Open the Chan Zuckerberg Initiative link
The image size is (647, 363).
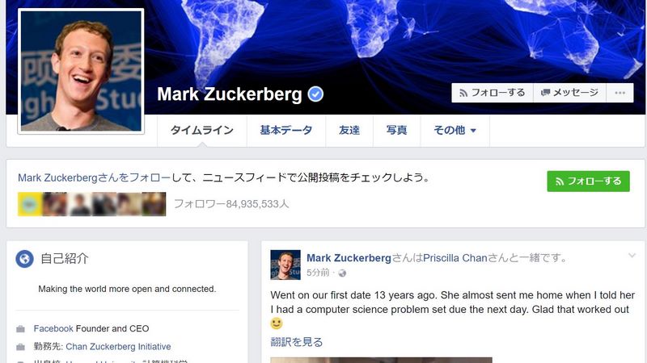tap(118, 347)
